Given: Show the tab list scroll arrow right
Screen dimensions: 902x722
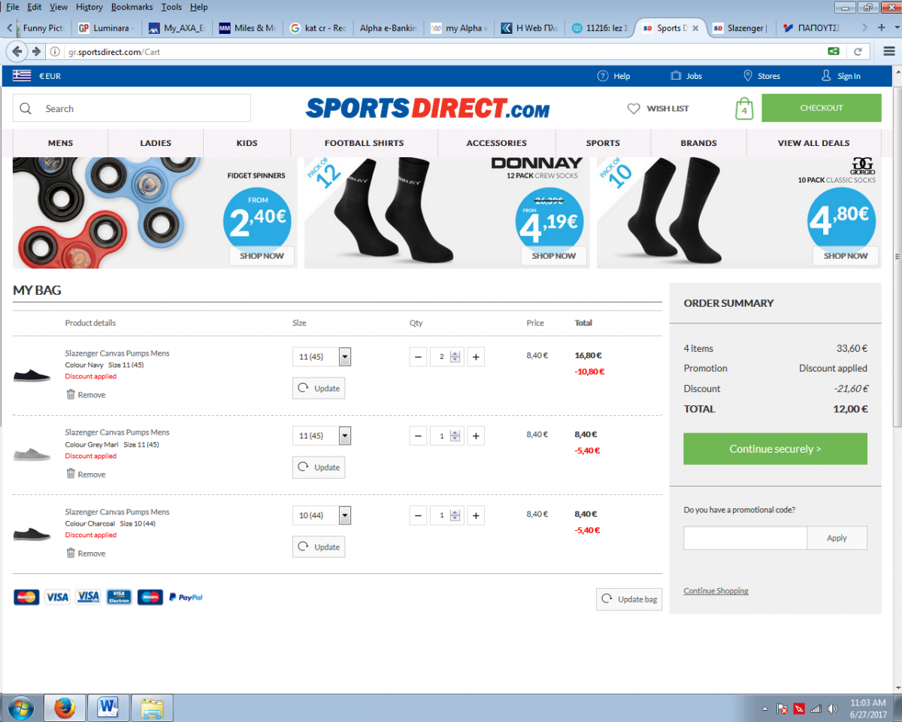Looking at the screenshot, I should click(864, 28).
